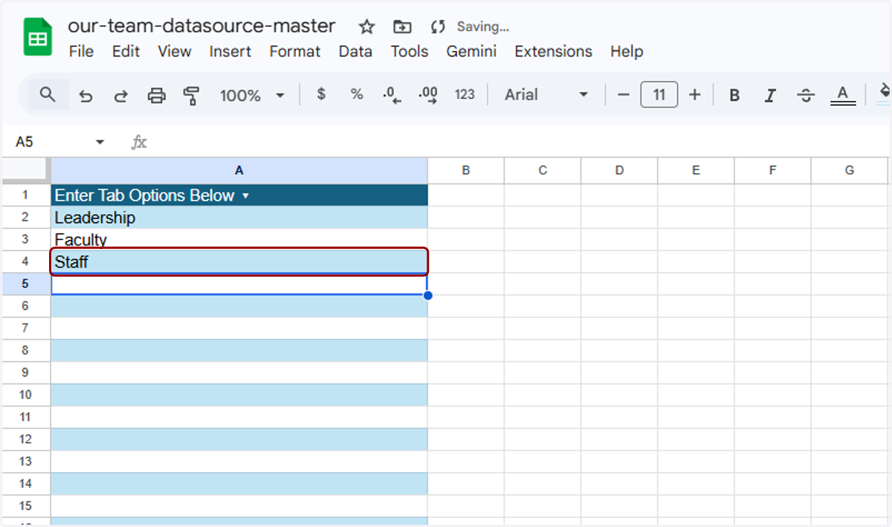Select column D header
The image size is (892, 527).
pyautogui.click(x=619, y=170)
